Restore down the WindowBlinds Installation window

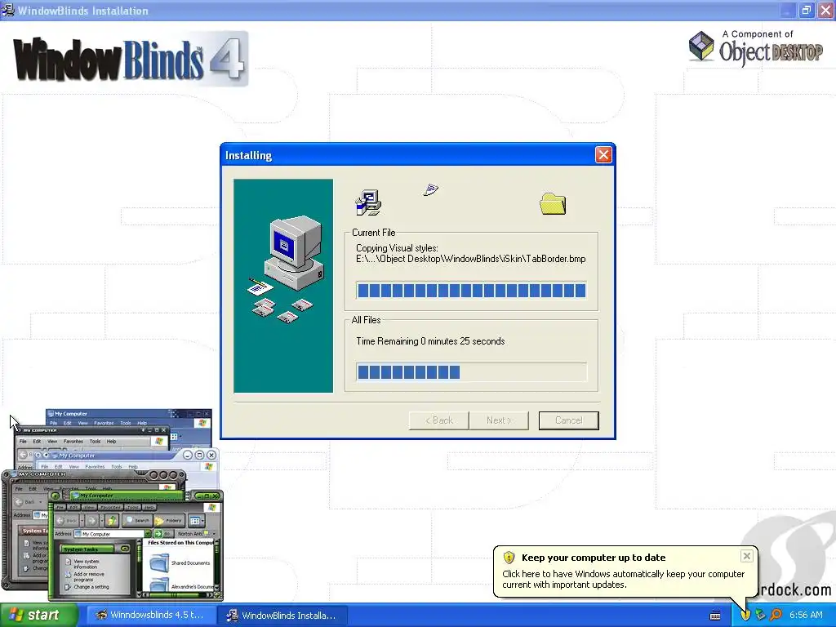[806, 10]
